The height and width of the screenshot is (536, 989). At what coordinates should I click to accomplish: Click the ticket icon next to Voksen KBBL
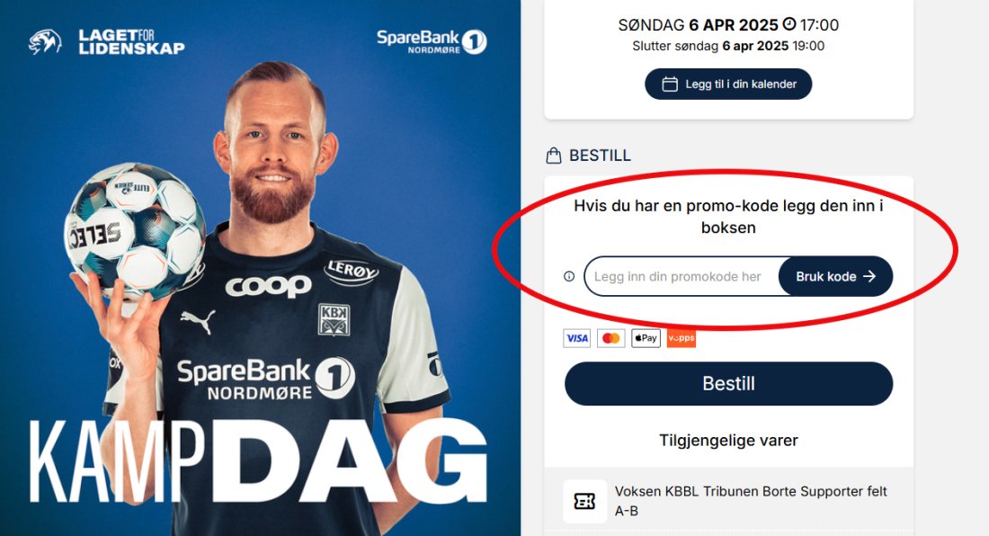pyautogui.click(x=584, y=501)
